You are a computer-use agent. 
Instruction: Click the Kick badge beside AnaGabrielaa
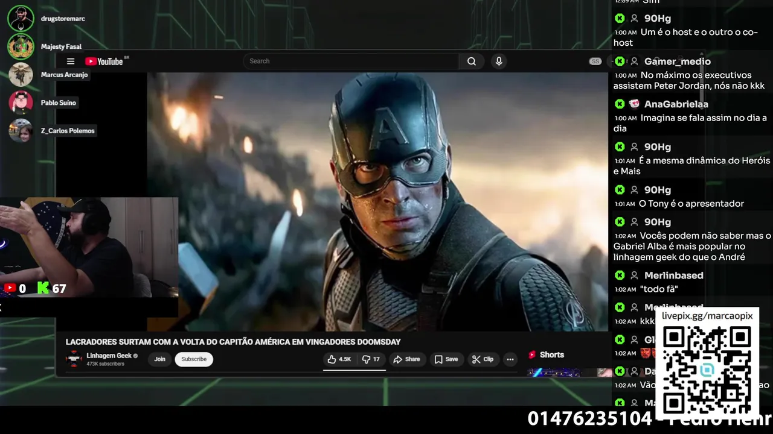620,104
